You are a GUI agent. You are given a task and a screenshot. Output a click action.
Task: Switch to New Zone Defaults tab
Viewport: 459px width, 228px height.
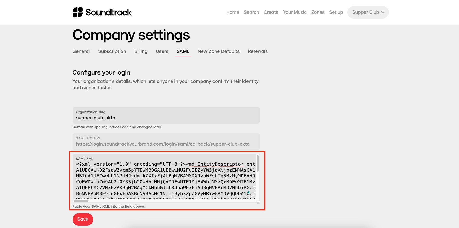coord(219,51)
